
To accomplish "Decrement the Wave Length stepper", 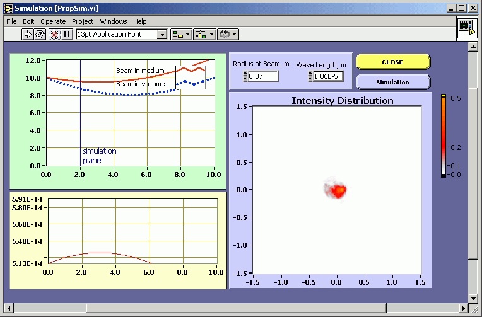I will 310,79.
